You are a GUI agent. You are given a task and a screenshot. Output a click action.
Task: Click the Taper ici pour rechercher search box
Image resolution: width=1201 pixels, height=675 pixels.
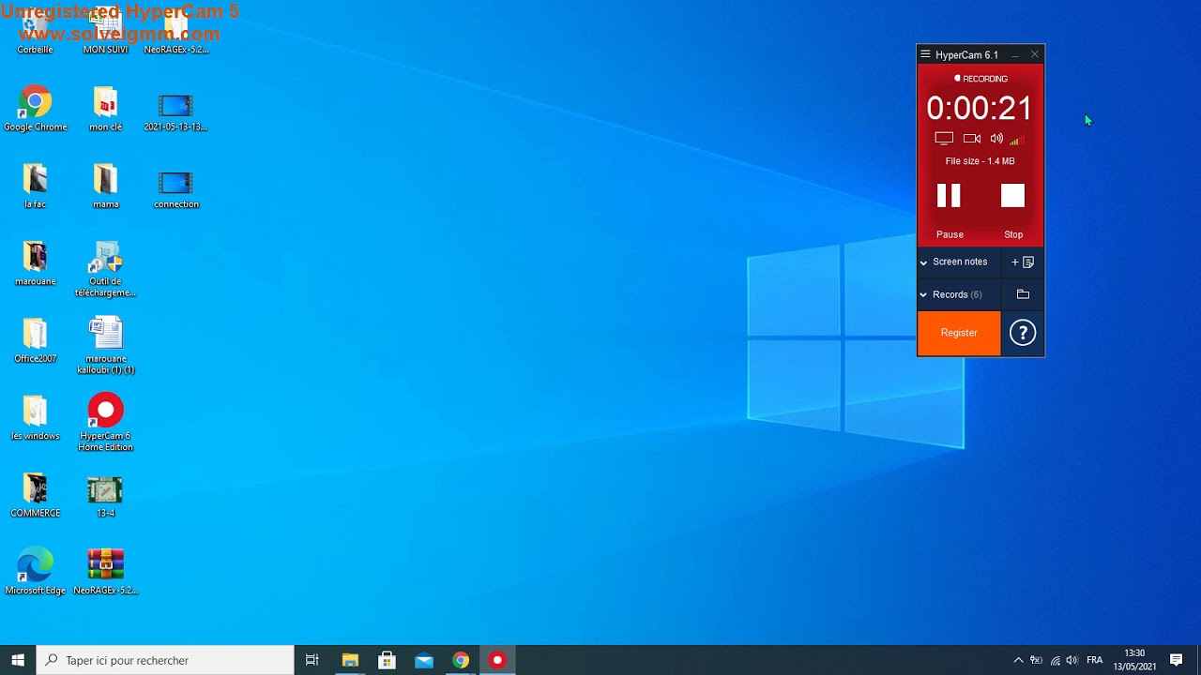165,660
